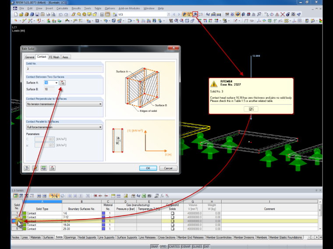Image resolution: width=333 pixels, height=249 pixels.
Task: Click the help icon in Edit Solid dialog
Action: [27, 168]
